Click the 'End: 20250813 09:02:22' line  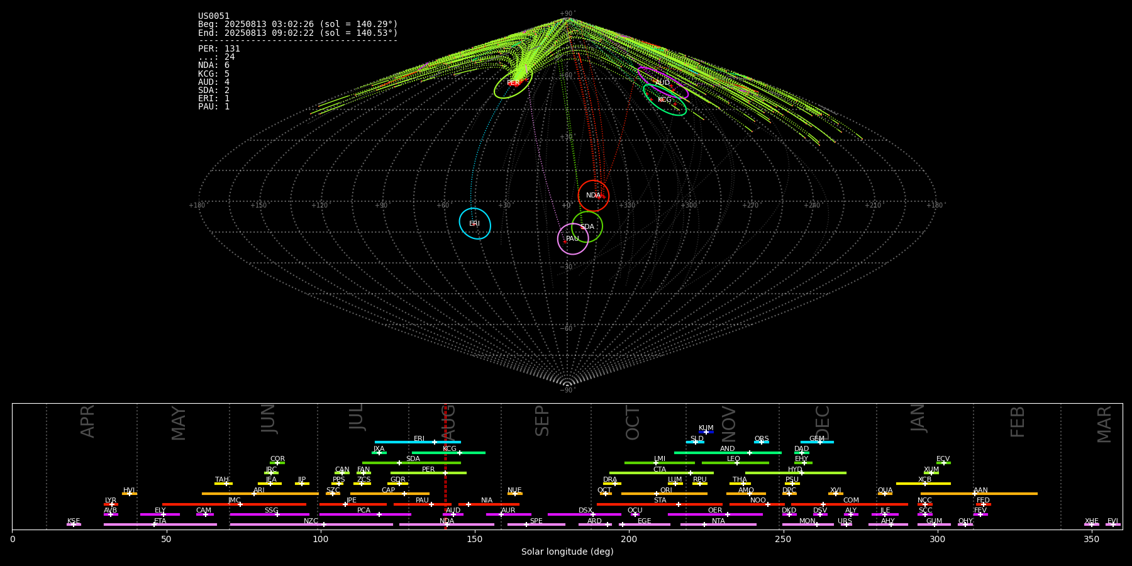point(298,33)
